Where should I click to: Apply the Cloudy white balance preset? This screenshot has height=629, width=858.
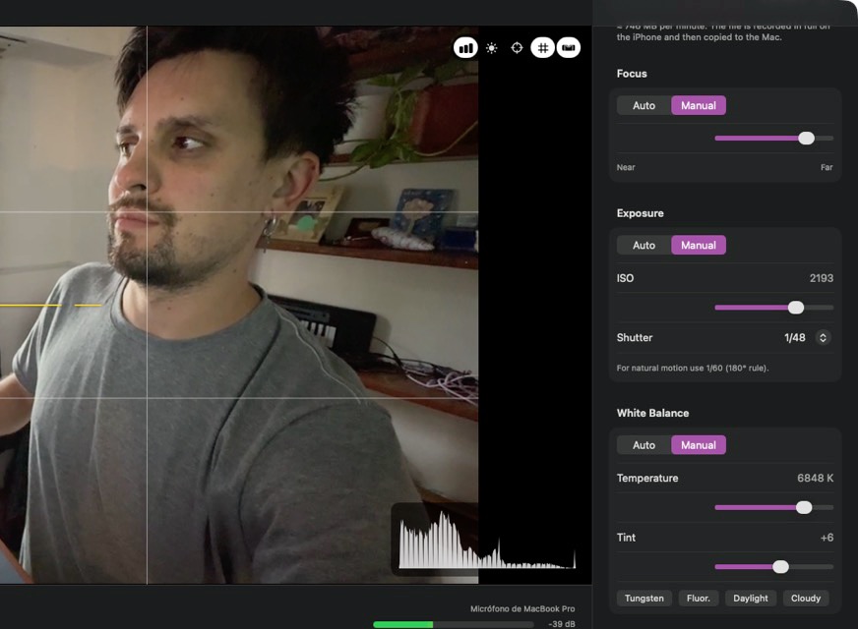pyautogui.click(x=806, y=599)
